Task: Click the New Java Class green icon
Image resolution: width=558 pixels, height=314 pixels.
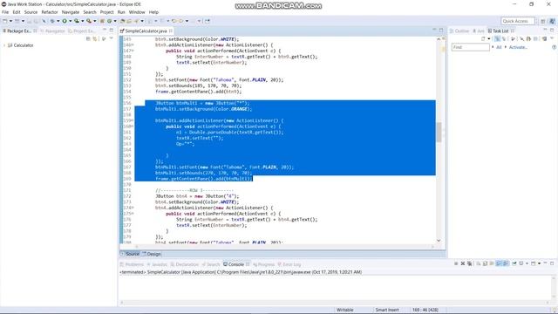Action: pos(110,21)
